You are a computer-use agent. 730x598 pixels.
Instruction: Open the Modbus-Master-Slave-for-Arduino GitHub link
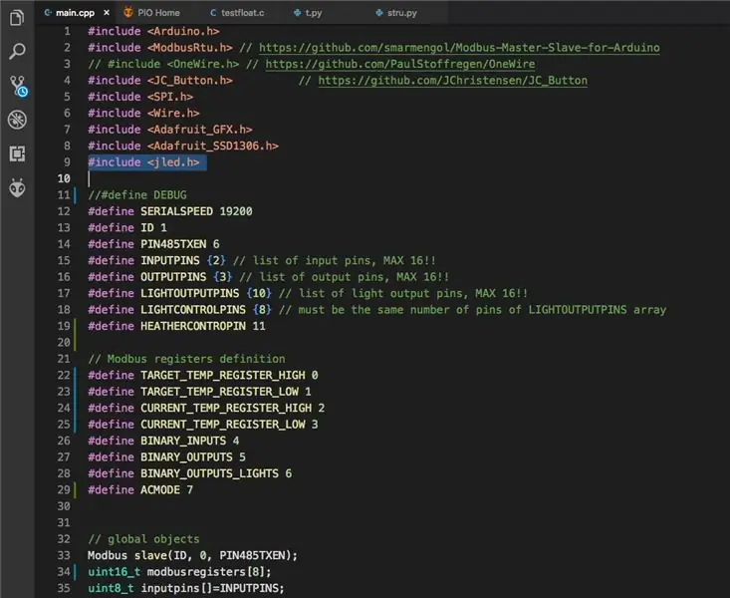459,48
